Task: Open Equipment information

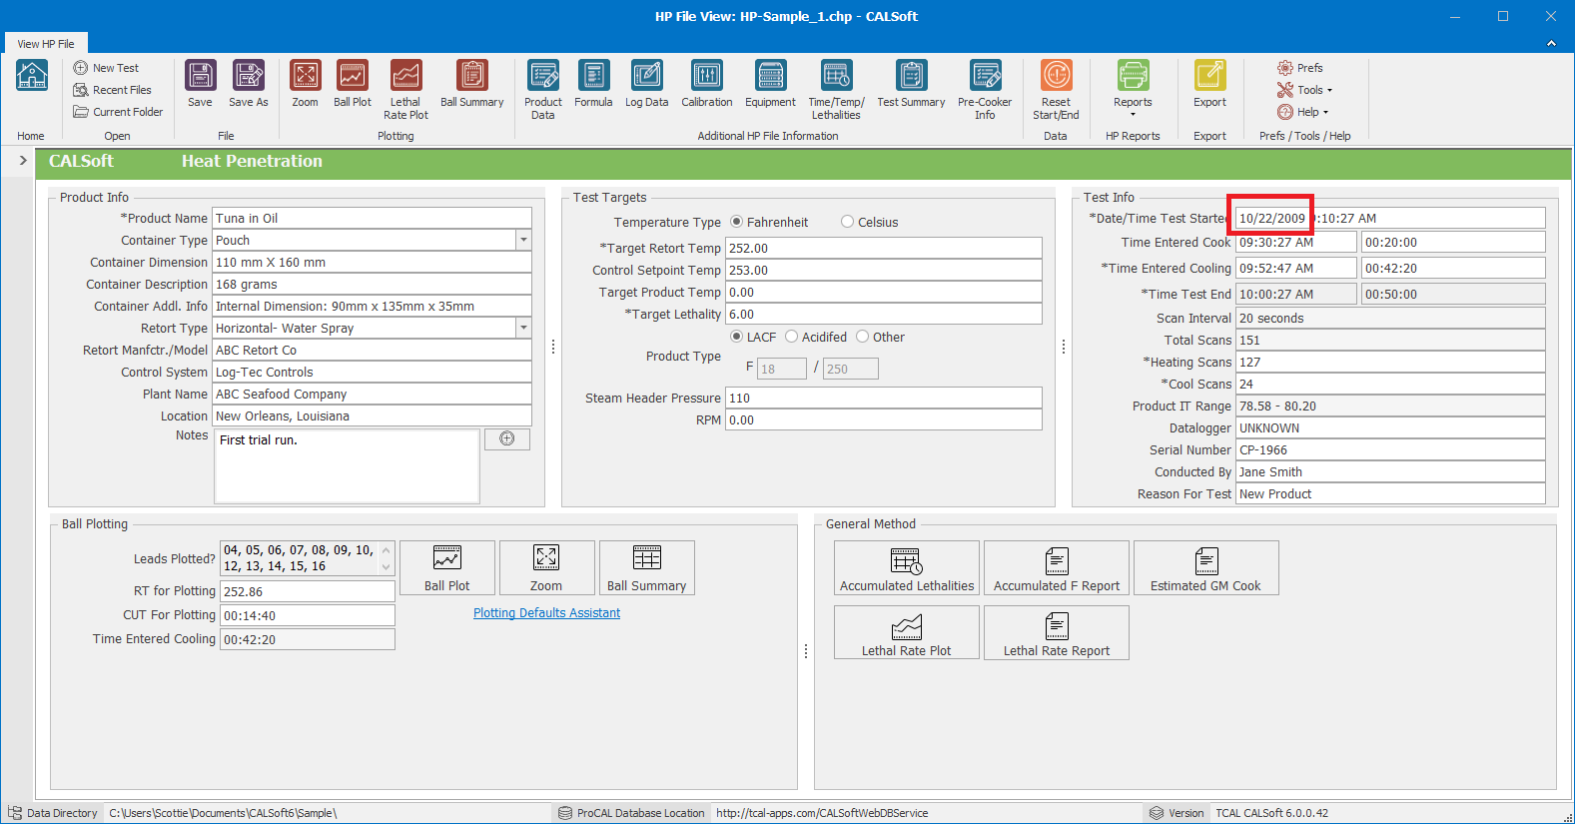Action: pyautogui.click(x=770, y=84)
